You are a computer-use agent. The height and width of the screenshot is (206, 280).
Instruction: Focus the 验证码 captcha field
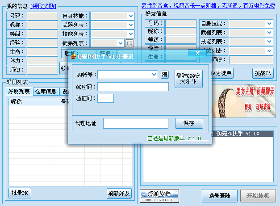click(x=105, y=98)
